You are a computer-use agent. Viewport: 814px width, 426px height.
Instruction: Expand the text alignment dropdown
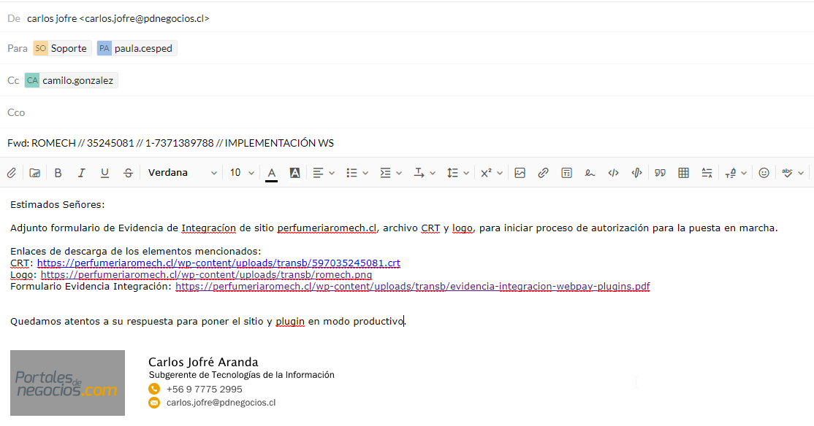(x=324, y=173)
